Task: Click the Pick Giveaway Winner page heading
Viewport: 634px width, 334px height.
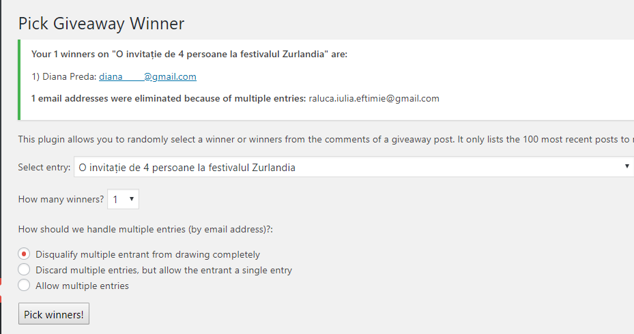Action: [x=101, y=24]
